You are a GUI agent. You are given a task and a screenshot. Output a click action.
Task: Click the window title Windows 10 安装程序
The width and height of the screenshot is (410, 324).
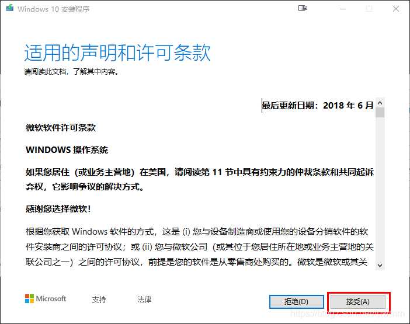(54, 9)
